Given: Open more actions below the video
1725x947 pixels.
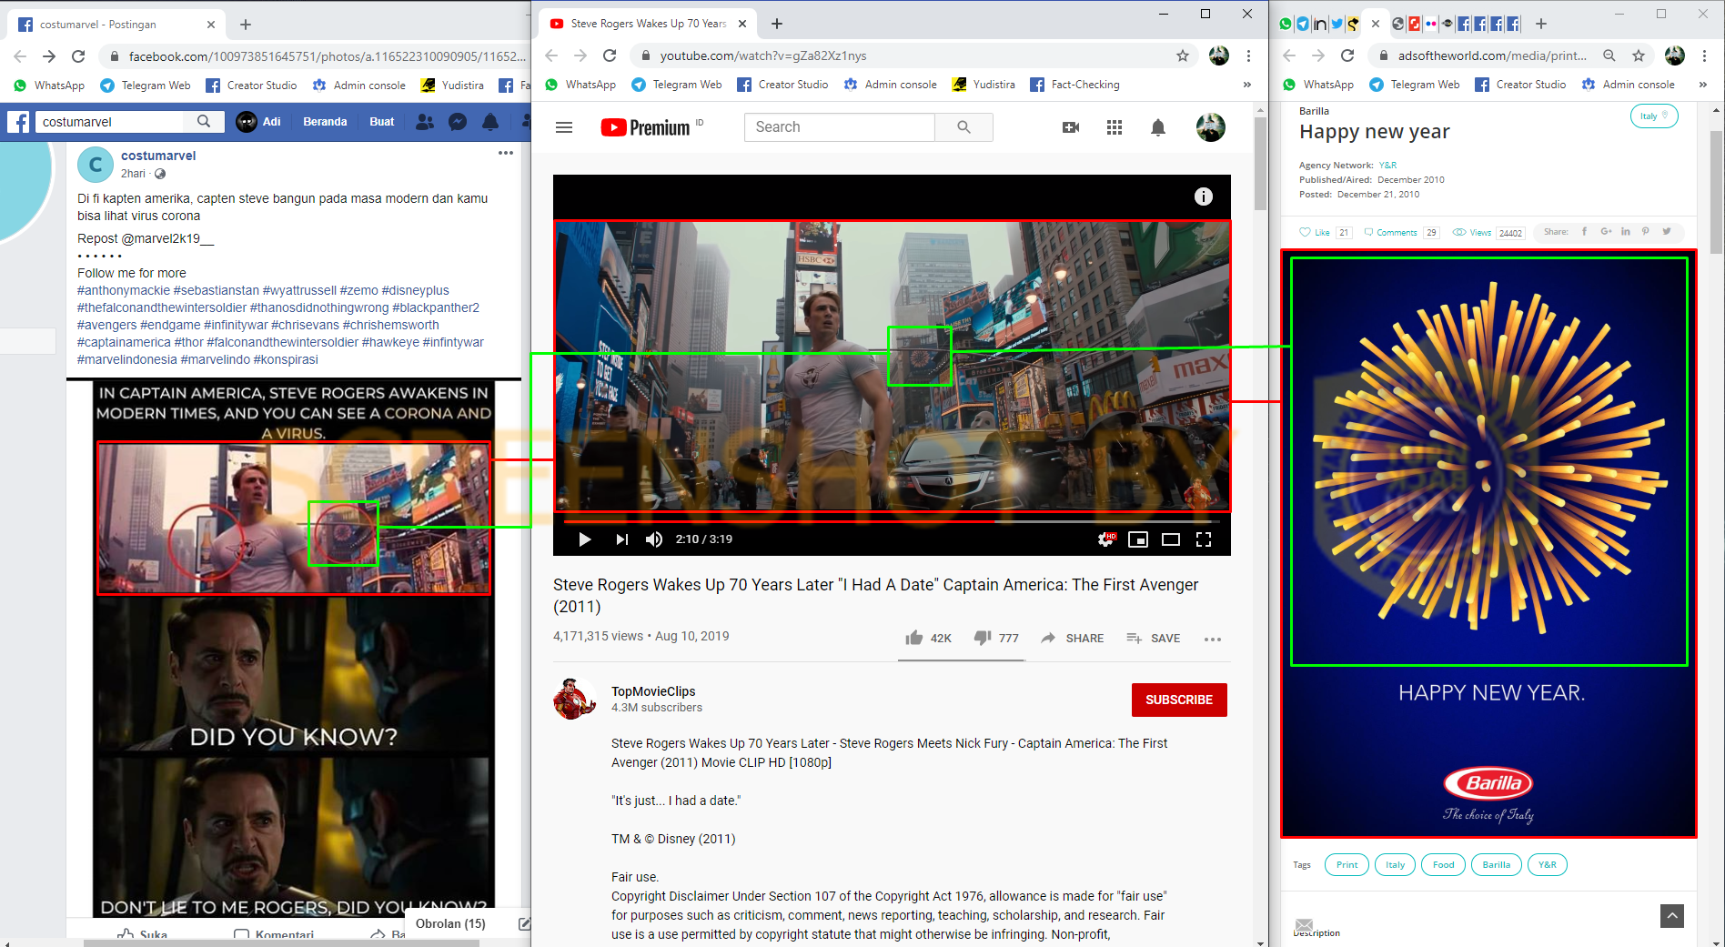Looking at the screenshot, I should (x=1212, y=639).
